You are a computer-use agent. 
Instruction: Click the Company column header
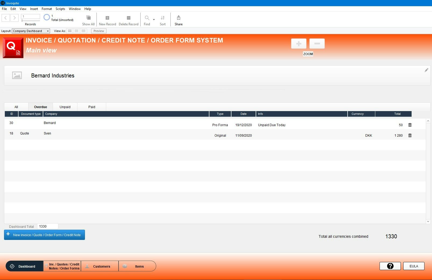tap(126, 114)
